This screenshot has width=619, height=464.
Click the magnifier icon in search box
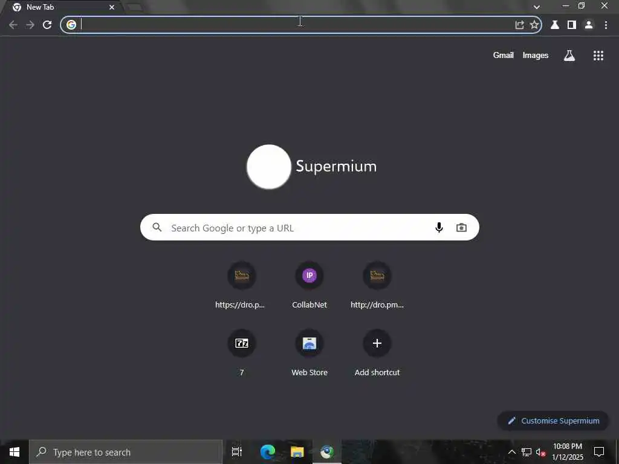point(157,227)
